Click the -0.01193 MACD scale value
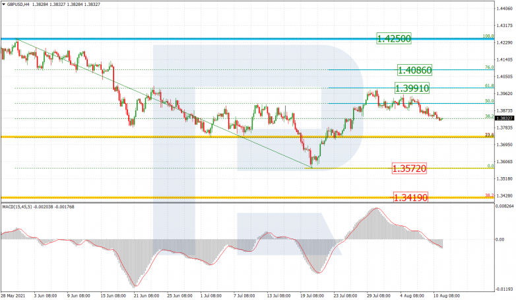516x300 pixels. 505,289
